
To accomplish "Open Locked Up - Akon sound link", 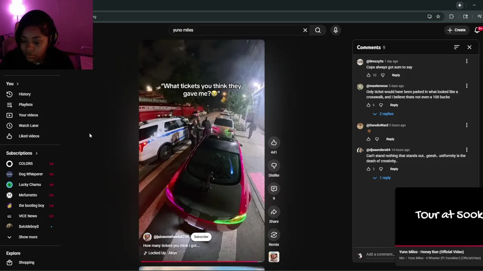I will [162, 253].
